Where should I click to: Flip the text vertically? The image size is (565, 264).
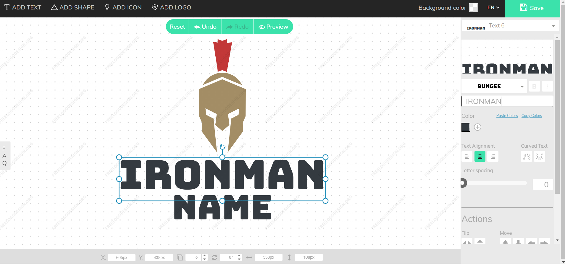(480, 241)
